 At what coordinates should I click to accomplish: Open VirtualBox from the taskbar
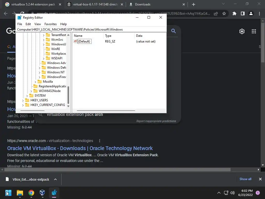(42, 193)
